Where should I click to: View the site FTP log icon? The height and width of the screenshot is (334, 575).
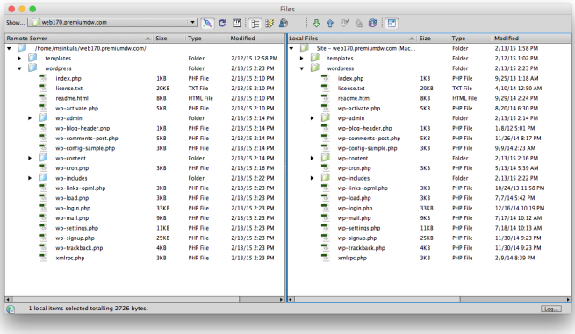coord(237,24)
